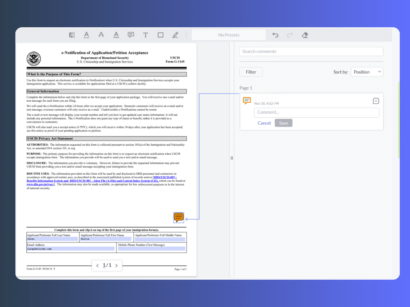This screenshot has height=307, width=410.
Task: Click in the Comment text field
Action: [316, 113]
